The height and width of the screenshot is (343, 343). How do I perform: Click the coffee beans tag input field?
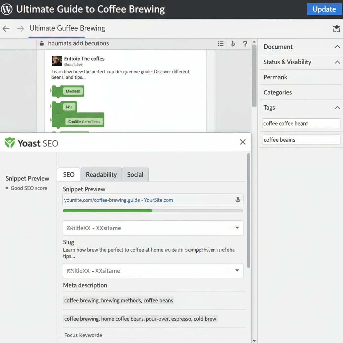pyautogui.click(x=301, y=140)
